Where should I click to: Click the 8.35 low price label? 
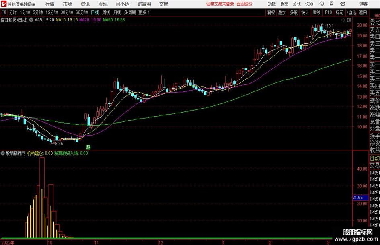pos(59,144)
